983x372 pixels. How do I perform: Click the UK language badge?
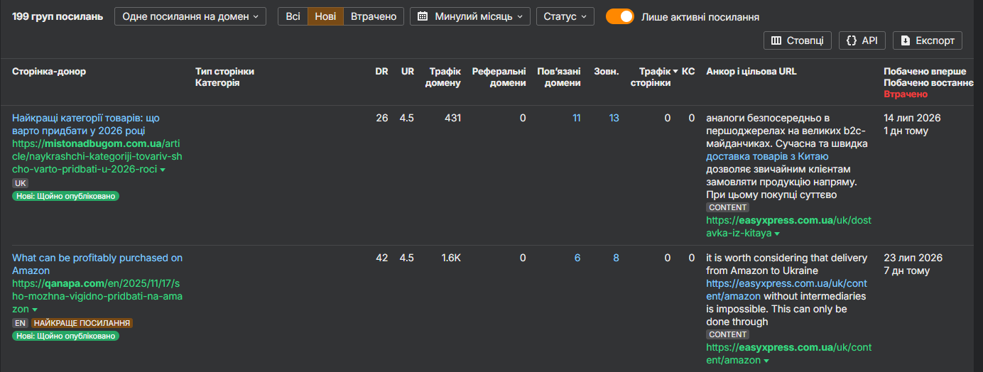click(x=20, y=183)
